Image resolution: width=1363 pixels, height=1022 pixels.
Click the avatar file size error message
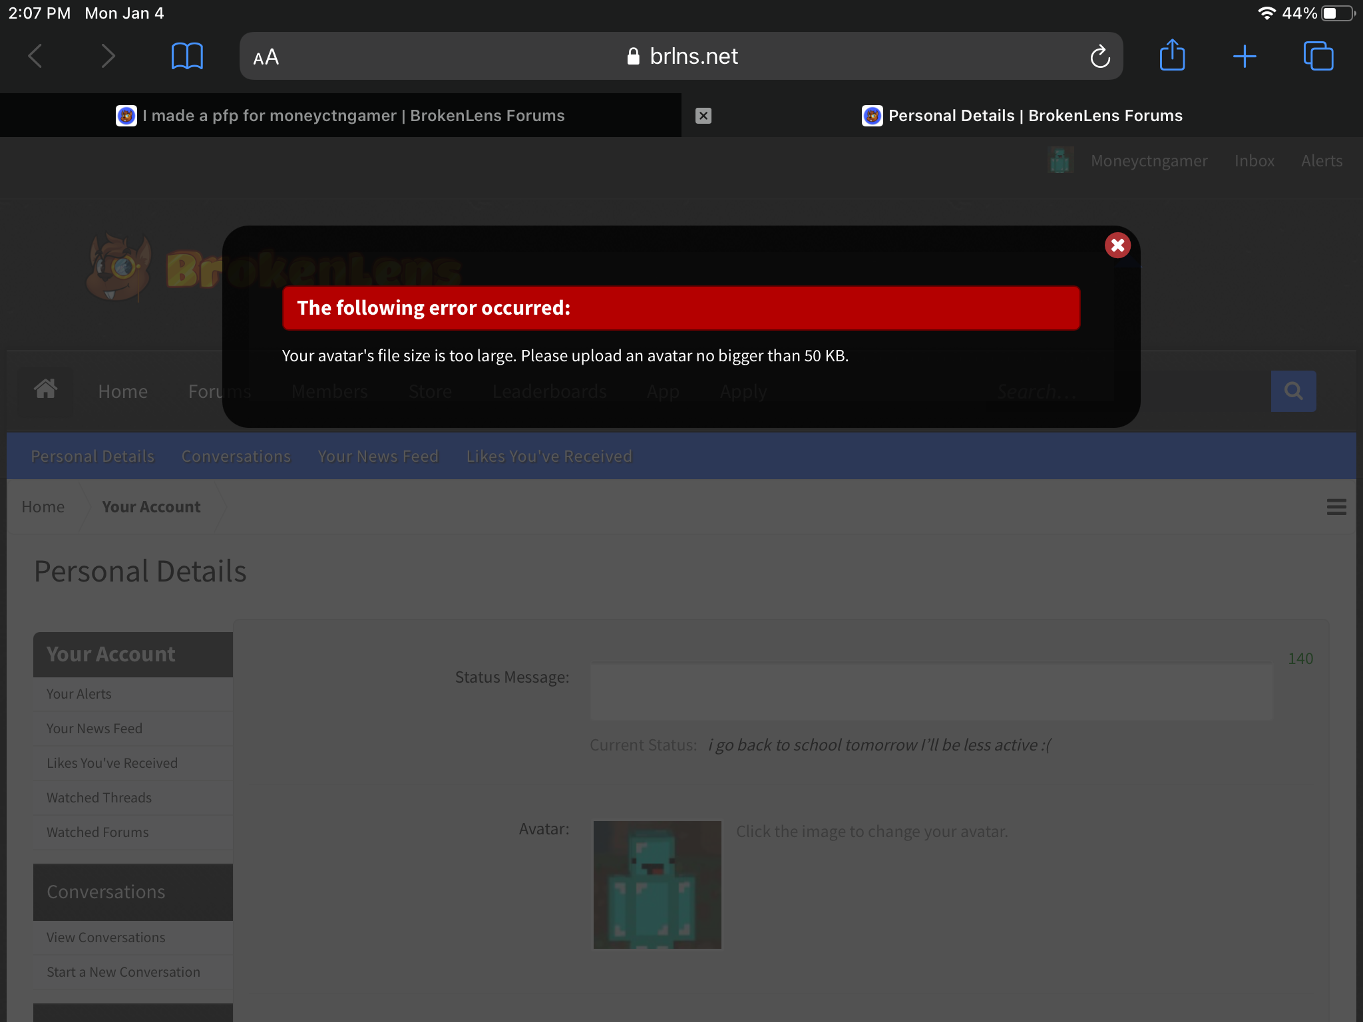pyautogui.click(x=565, y=356)
